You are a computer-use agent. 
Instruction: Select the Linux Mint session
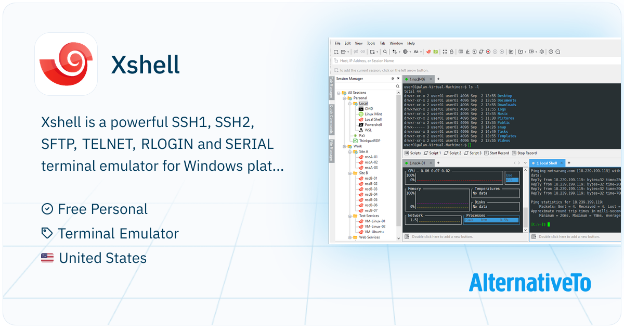(x=369, y=114)
